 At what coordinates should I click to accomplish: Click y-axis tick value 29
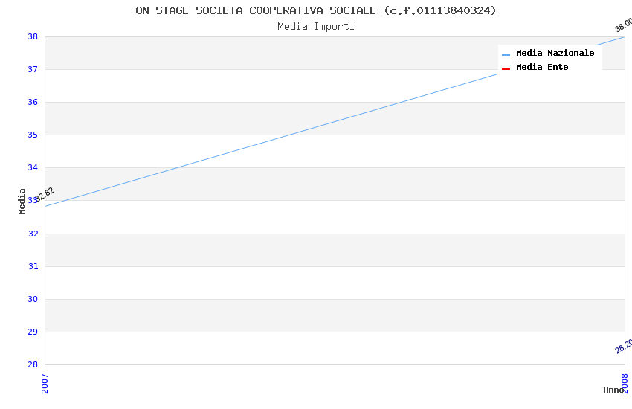coord(33,332)
